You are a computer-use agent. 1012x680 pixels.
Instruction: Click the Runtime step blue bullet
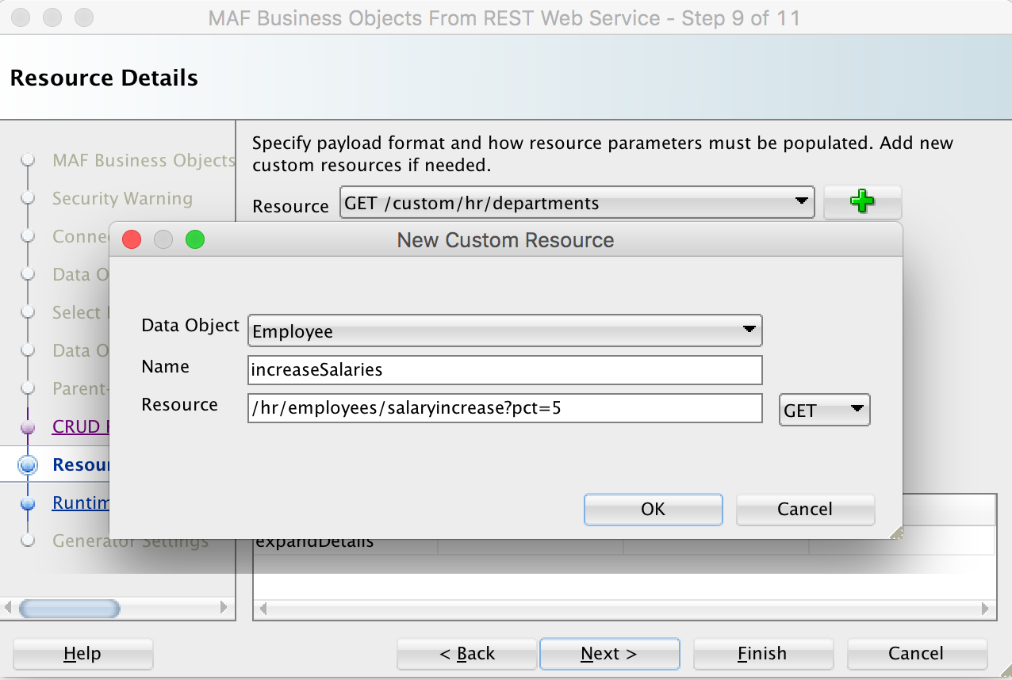[28, 503]
